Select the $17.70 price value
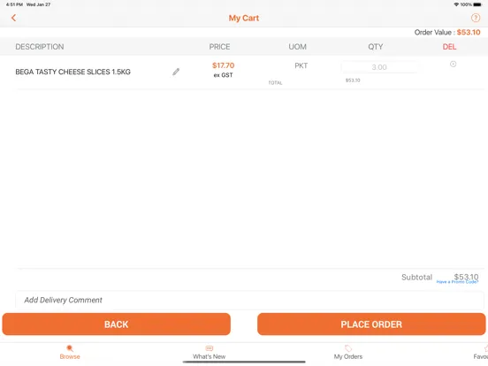 point(223,65)
